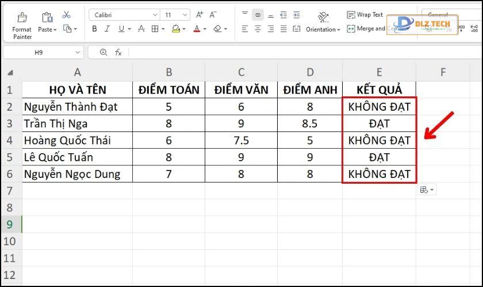
Task: Select column A header
Action: 77,72
